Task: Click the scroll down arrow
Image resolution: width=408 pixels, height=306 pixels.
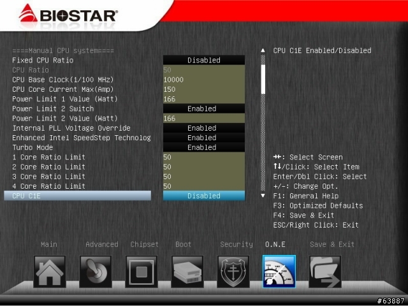Action: (x=263, y=196)
